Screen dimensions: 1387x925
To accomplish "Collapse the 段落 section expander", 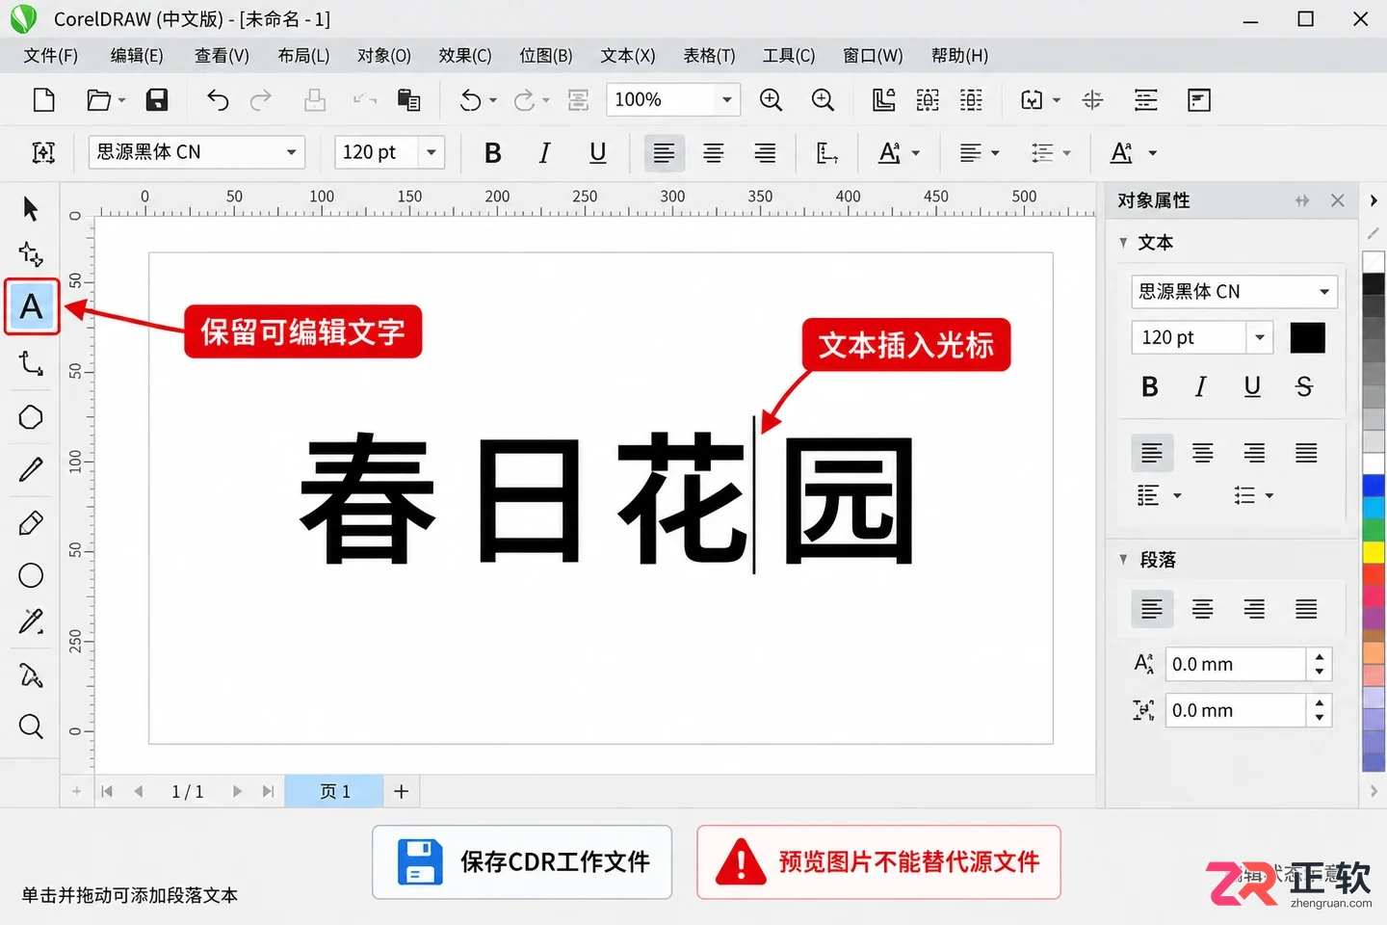I will click(x=1123, y=560).
